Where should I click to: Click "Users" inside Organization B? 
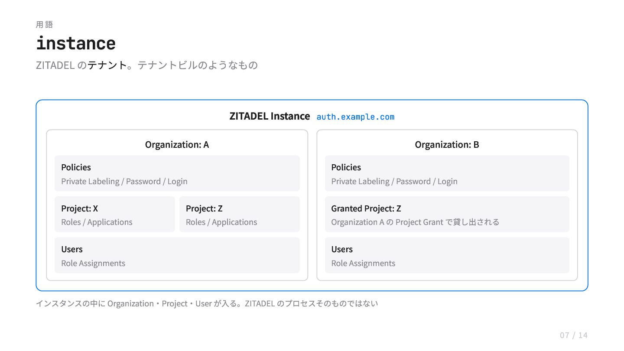(x=342, y=249)
